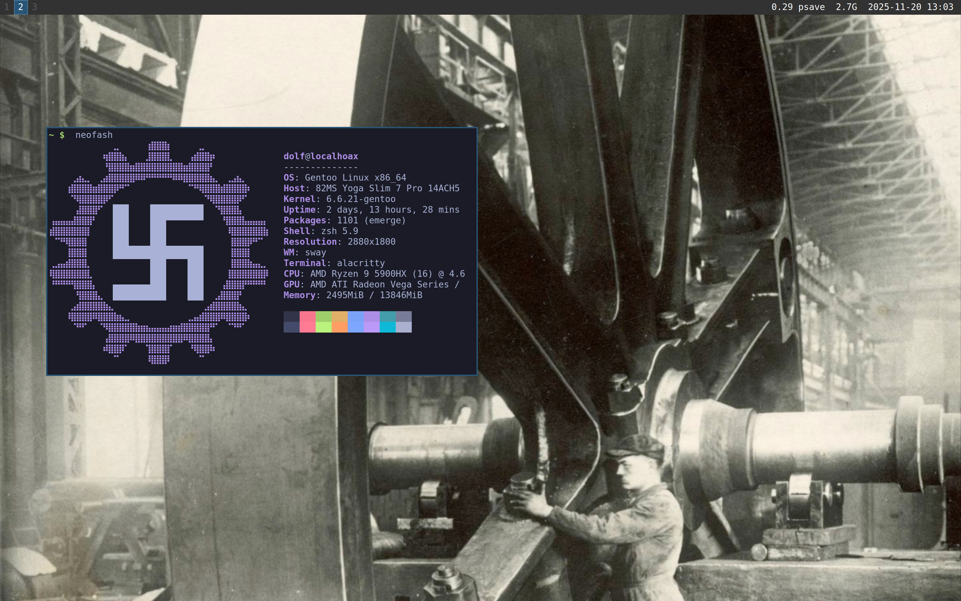Click the 13:03 clock in status bar
Viewport: 961px width, 601px height.
[x=940, y=7]
